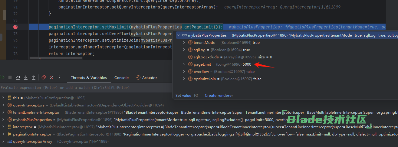Click the Step Out icon
Viewport: 398px width, 147px height.
click(34, 78)
